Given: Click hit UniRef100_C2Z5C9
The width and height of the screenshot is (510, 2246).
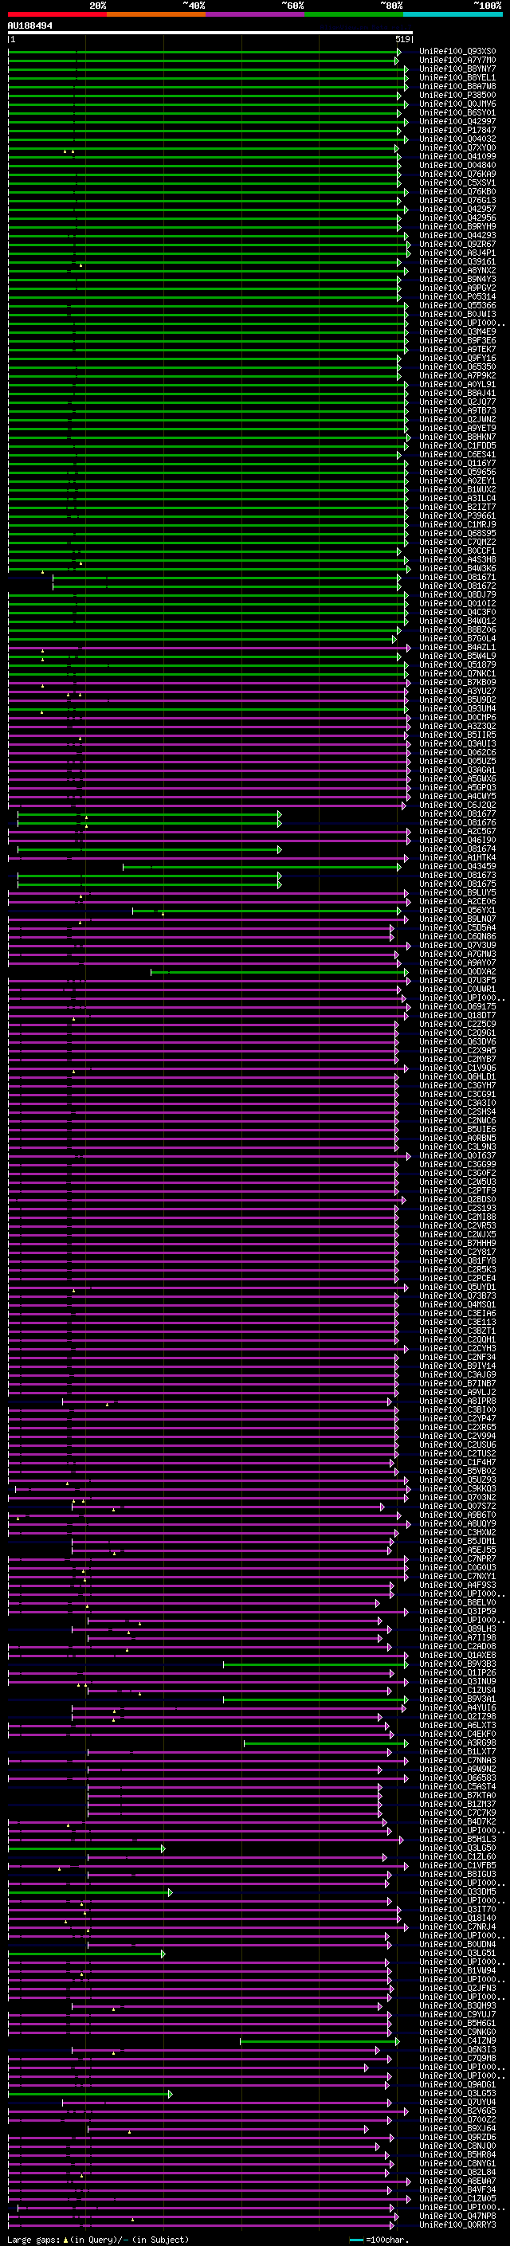Looking at the screenshot, I should [x=457, y=1025].
